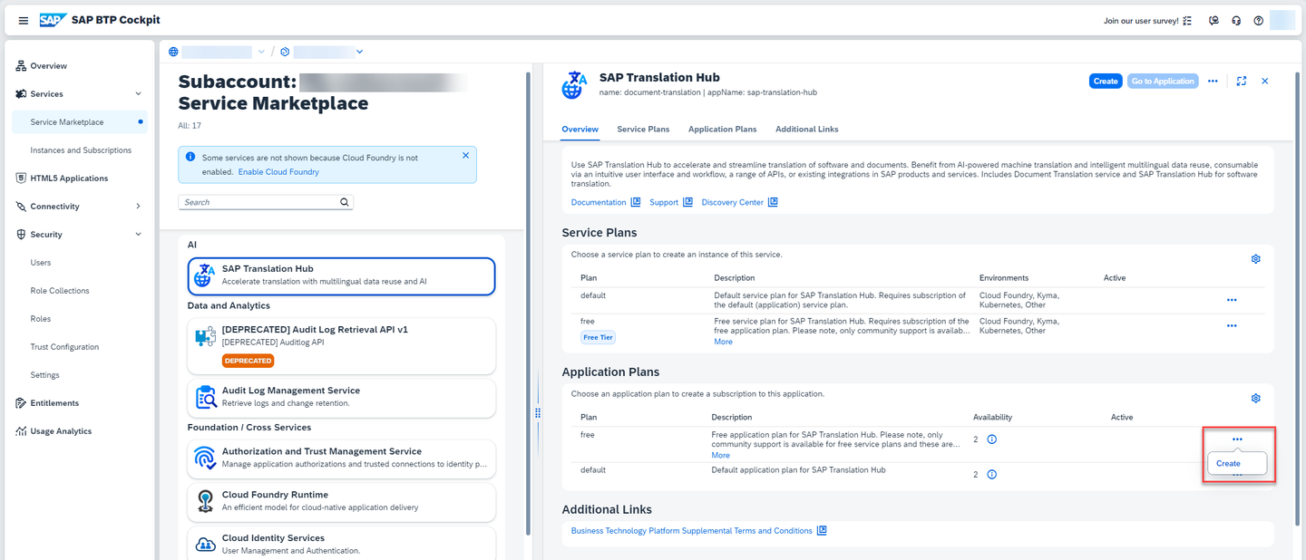Click the Free Tier badge
Screen dimensions: 1306x560
[x=598, y=337]
